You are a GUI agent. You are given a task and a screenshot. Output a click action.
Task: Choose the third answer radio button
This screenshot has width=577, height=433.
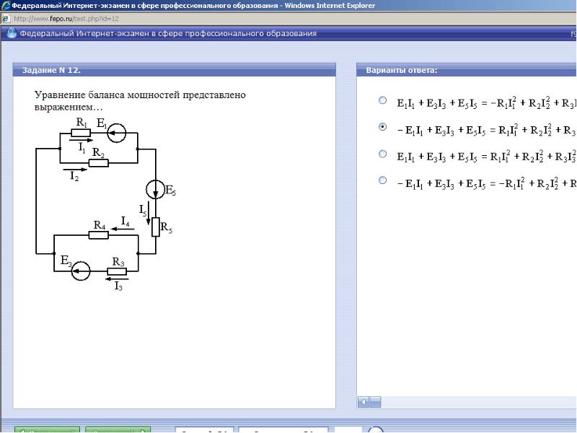(383, 154)
